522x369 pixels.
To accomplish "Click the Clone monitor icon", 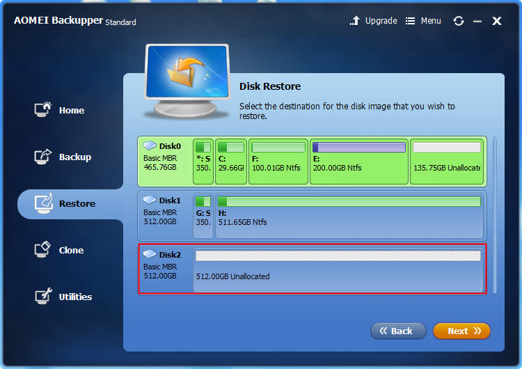I will coord(42,250).
